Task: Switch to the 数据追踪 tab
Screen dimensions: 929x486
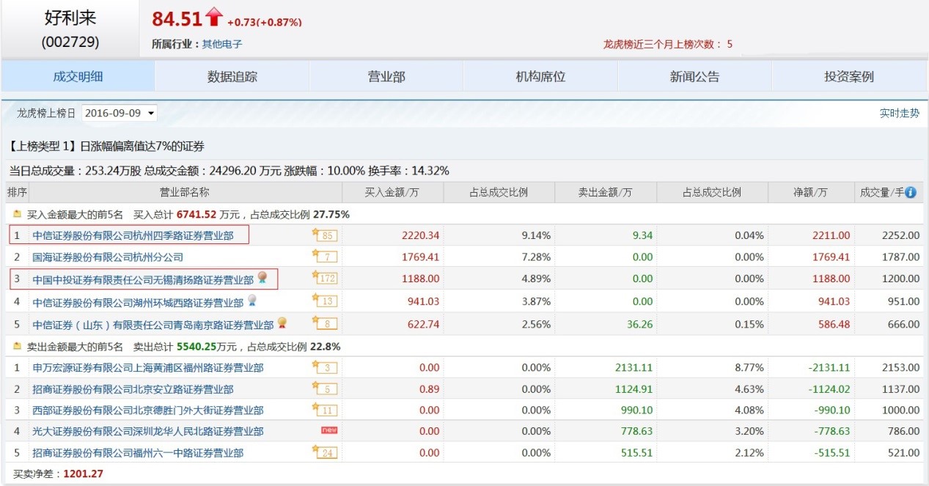Action: click(232, 76)
